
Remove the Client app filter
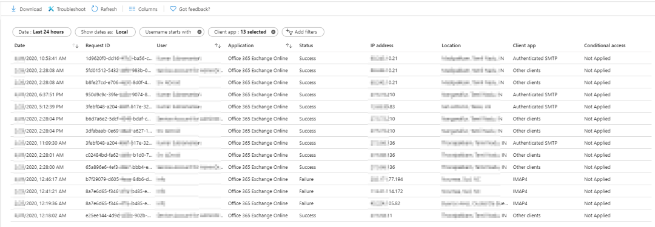[x=273, y=32]
